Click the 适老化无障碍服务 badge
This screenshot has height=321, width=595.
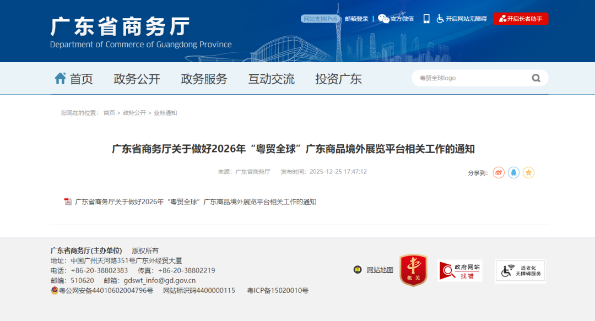[x=520, y=270]
